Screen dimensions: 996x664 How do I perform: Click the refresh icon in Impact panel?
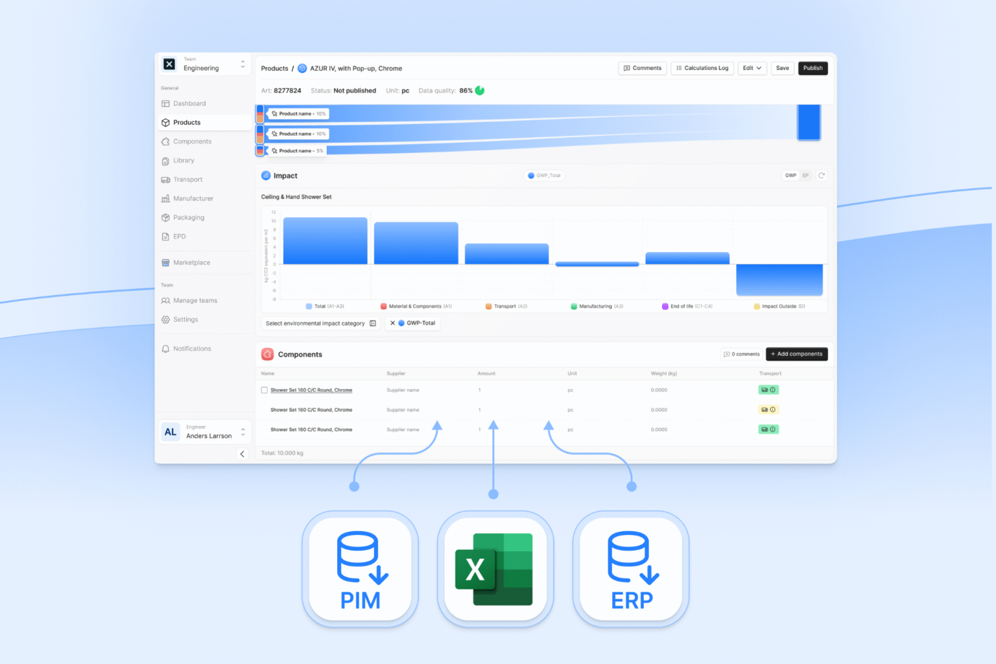[822, 176]
